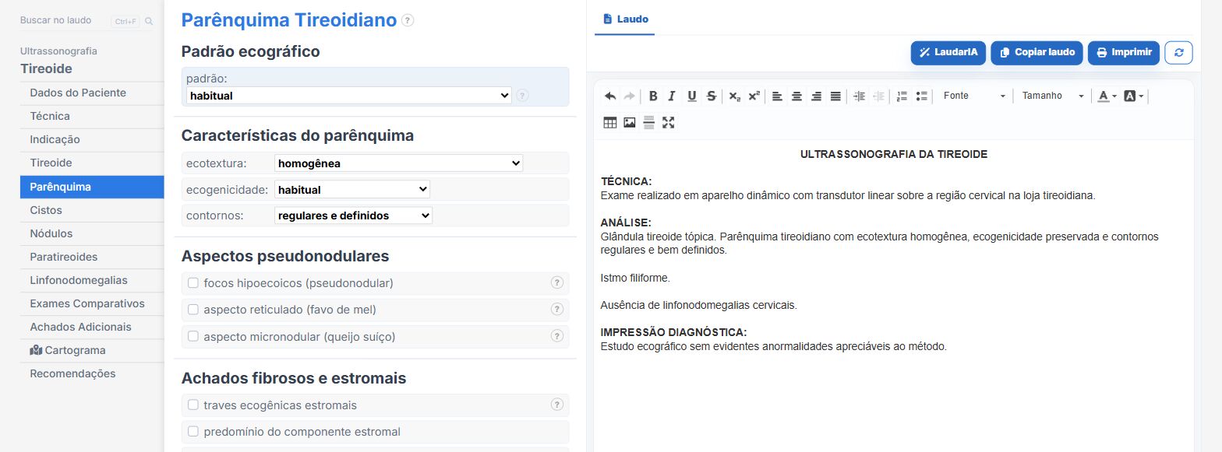Open the padrão dropdown showing habitual
1222x452 pixels.
pos(349,96)
